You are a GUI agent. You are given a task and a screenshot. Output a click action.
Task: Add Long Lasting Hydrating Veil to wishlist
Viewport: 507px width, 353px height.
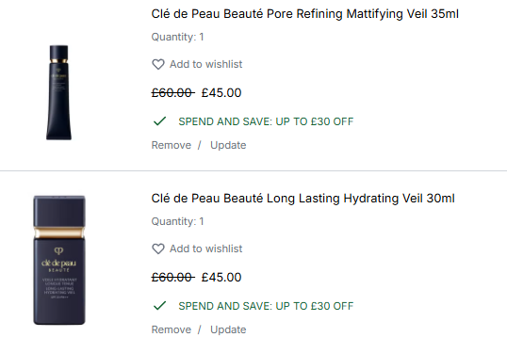pyautogui.click(x=197, y=249)
